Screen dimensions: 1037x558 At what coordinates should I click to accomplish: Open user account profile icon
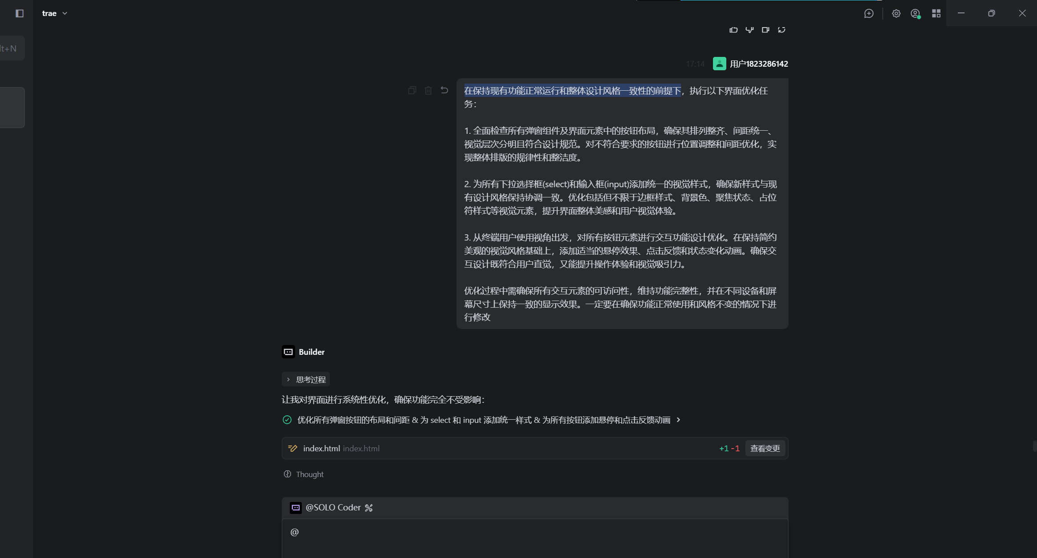tap(915, 13)
